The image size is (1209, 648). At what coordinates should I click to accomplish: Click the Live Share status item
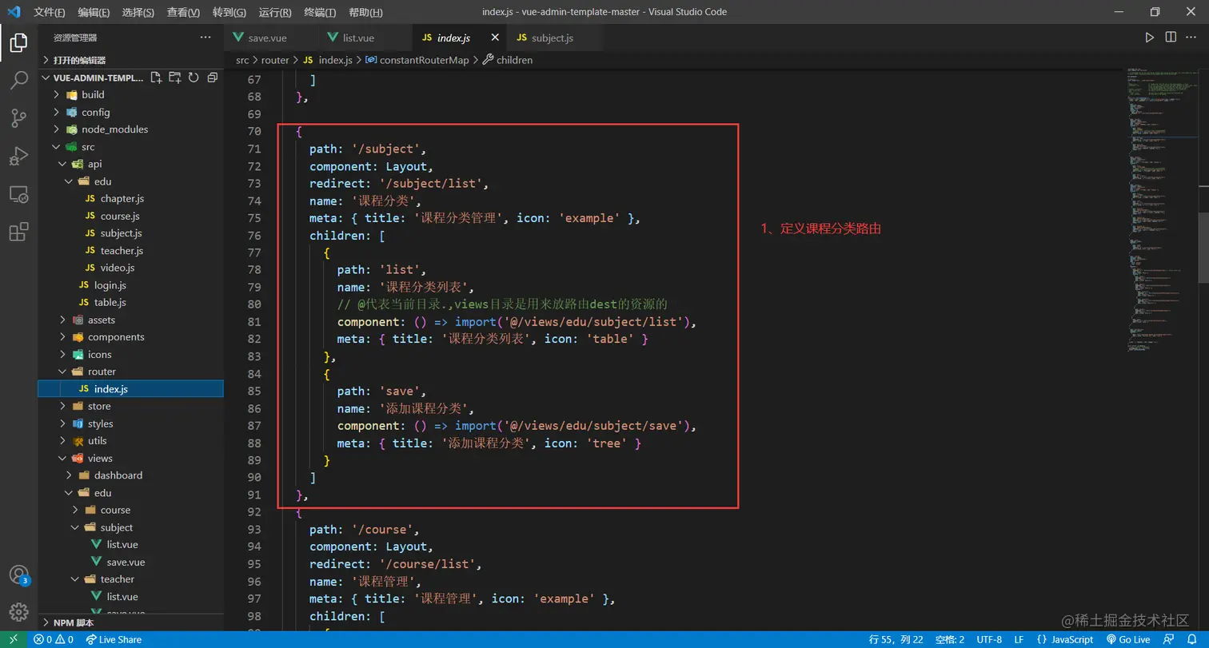point(114,639)
